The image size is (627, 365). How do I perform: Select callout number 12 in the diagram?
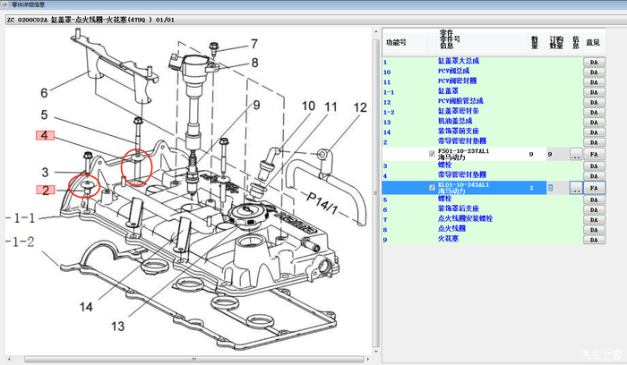pyautogui.click(x=359, y=108)
